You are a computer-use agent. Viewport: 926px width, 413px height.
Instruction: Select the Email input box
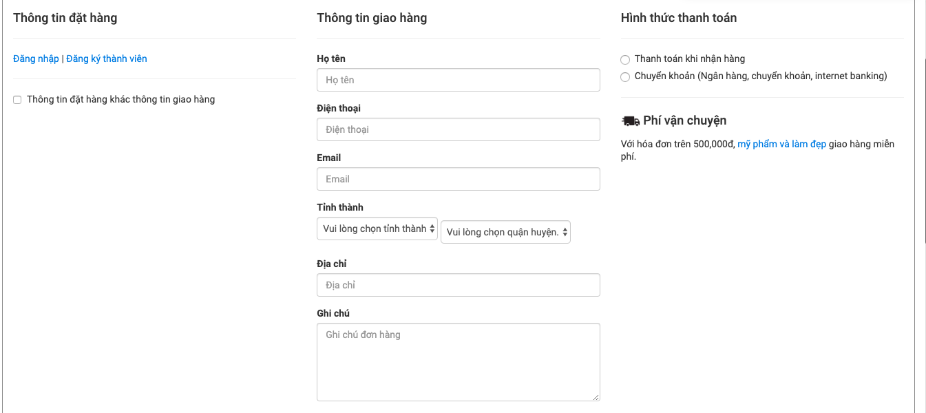(459, 179)
